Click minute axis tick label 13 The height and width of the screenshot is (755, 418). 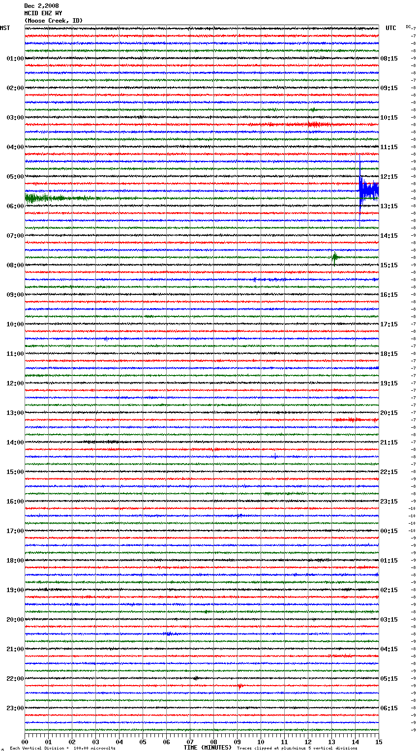(x=331, y=742)
